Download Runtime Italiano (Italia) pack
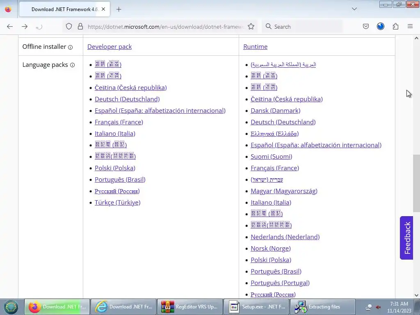The image size is (420, 315). tap(271, 203)
